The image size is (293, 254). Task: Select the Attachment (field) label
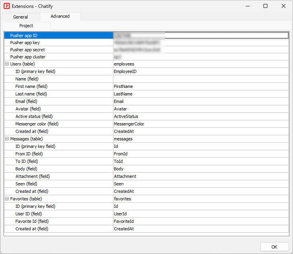(33, 176)
